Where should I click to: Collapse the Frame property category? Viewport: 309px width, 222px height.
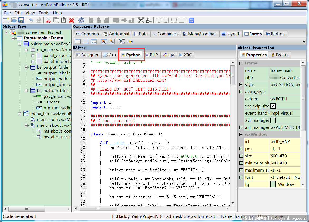tap(241, 63)
